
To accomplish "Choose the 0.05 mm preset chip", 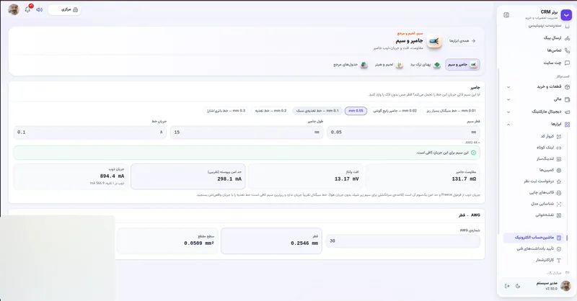I will click(x=356, y=111).
